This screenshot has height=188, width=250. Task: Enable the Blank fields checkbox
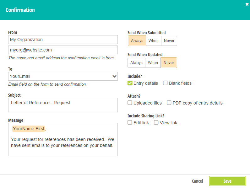click(x=165, y=83)
